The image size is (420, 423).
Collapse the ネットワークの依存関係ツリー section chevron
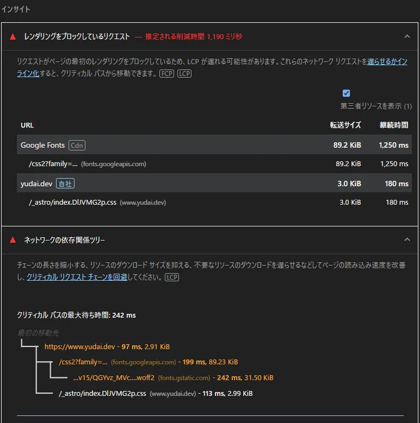point(407,239)
